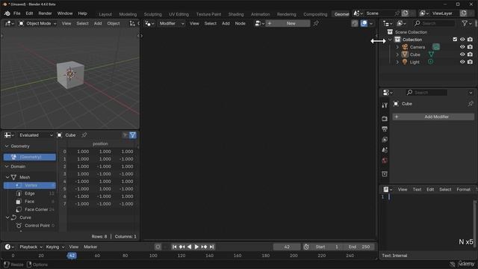
Task: Open the Keying dropdown in timeline
Action: [x=55, y=247]
